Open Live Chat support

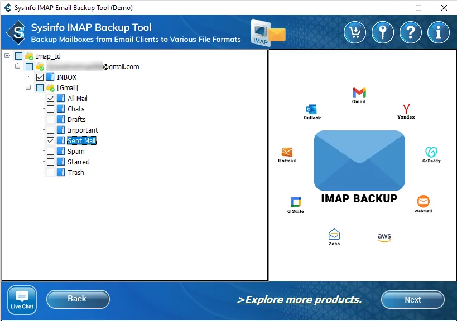pyautogui.click(x=22, y=300)
